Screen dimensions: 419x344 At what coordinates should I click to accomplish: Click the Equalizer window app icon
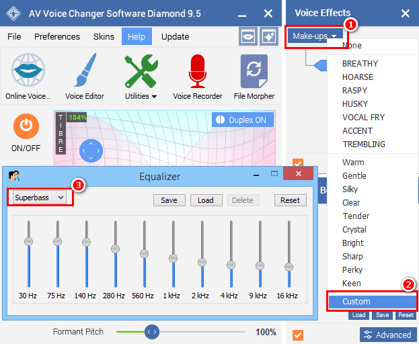(14, 176)
